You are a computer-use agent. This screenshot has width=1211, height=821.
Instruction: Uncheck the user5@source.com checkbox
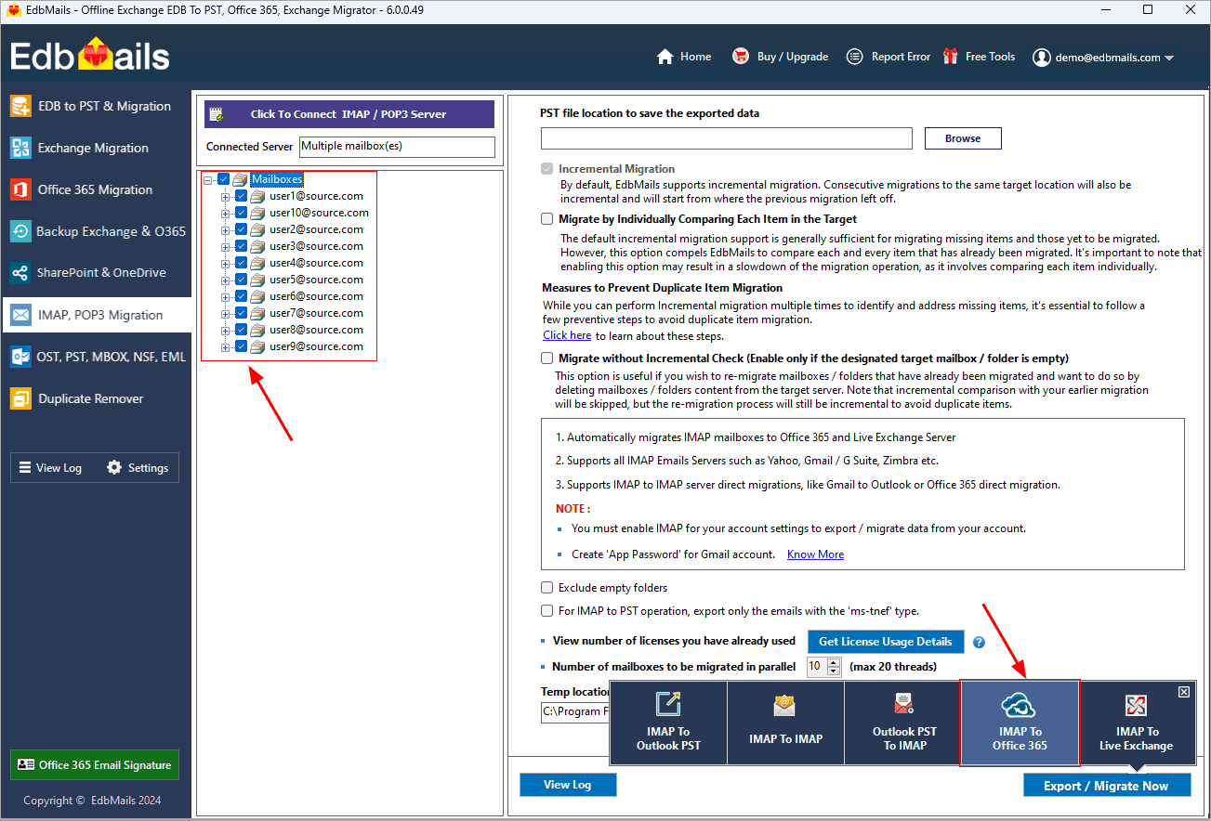click(x=242, y=280)
